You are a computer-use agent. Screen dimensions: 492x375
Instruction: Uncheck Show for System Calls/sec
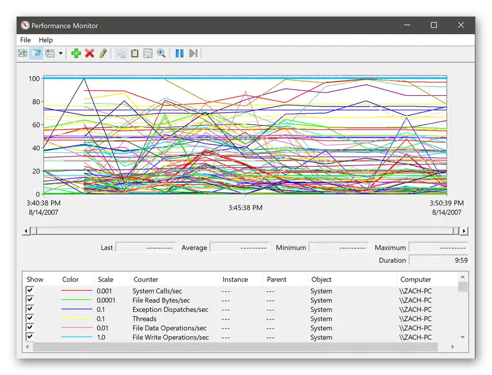[x=30, y=290]
